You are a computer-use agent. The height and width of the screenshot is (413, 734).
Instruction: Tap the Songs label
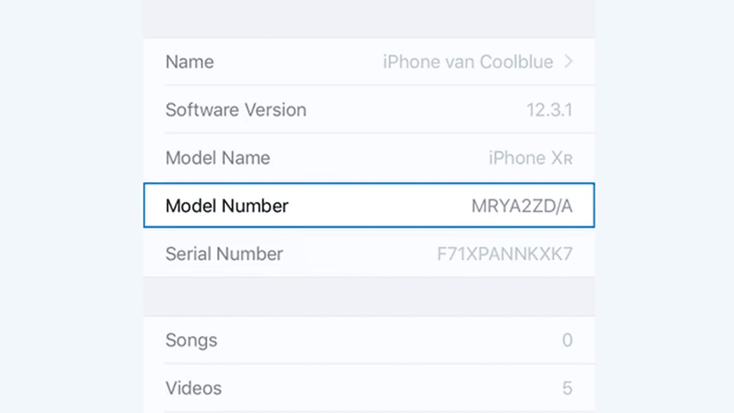191,341
